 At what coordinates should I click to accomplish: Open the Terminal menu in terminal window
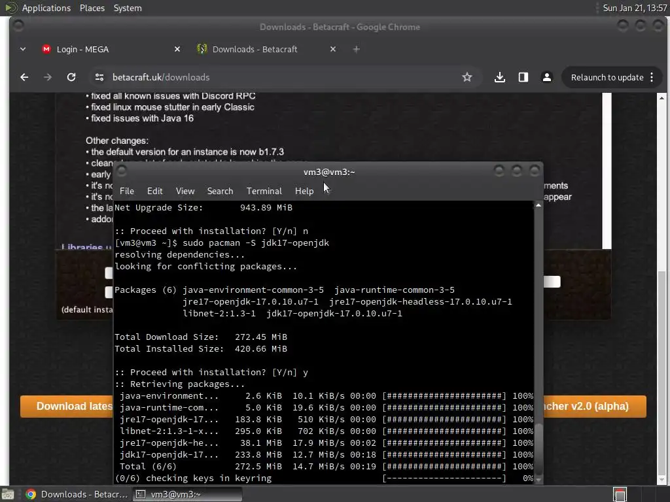[x=264, y=191]
